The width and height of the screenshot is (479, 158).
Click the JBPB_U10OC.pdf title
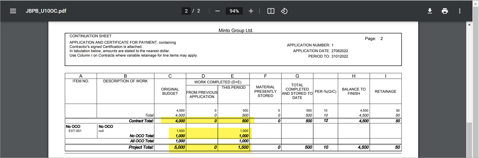click(x=46, y=11)
